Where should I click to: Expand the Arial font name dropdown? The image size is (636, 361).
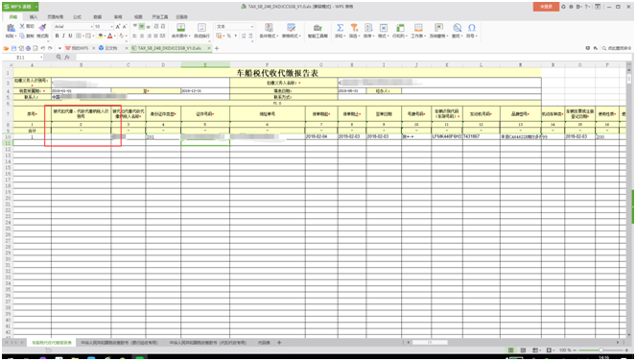coord(91,26)
